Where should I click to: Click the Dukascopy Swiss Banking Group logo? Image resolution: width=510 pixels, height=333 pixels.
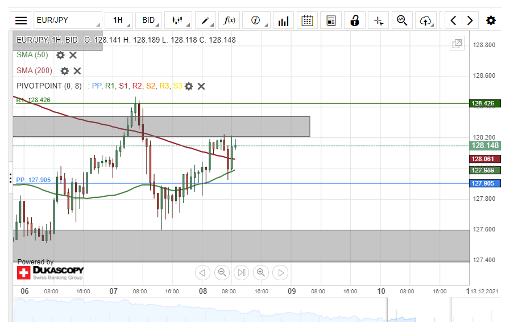point(51,273)
